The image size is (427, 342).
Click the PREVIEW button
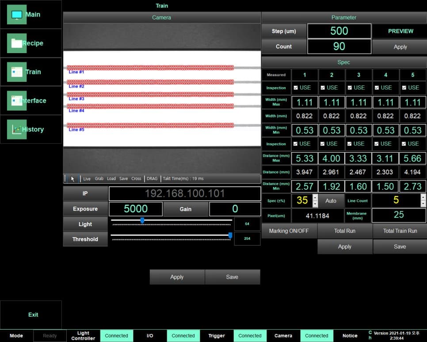[400, 31]
